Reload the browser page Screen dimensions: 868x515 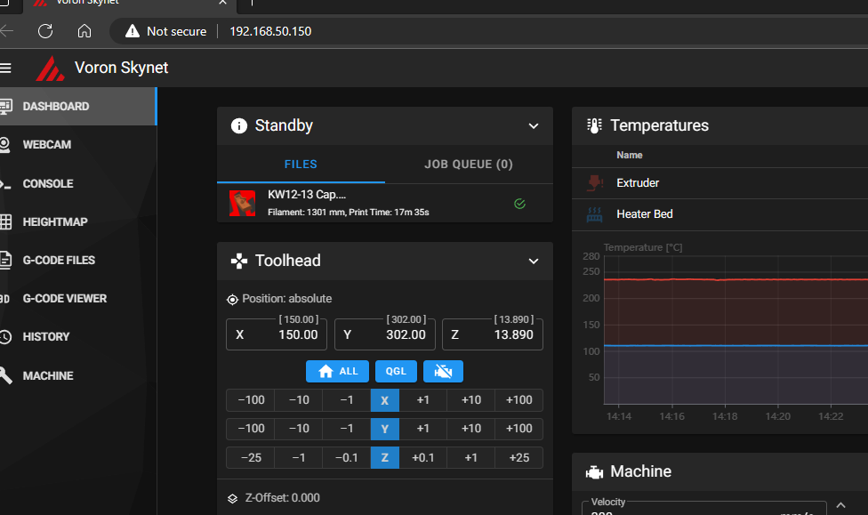pos(45,31)
